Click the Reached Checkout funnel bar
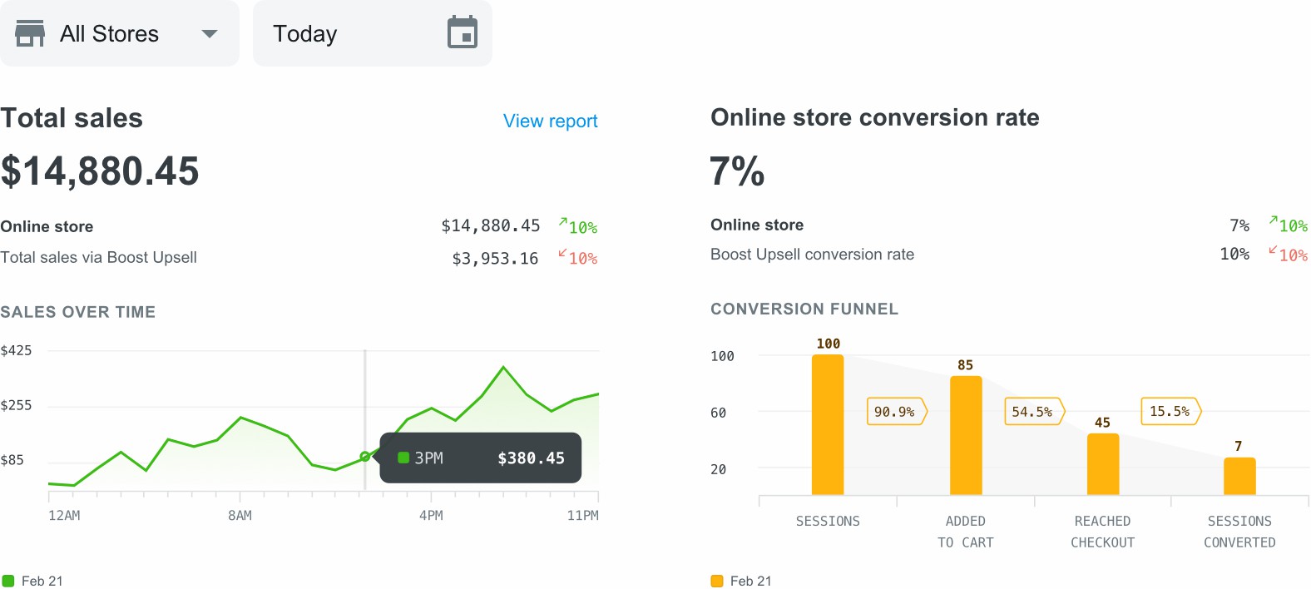The height and width of the screenshot is (589, 1311). (x=1103, y=464)
